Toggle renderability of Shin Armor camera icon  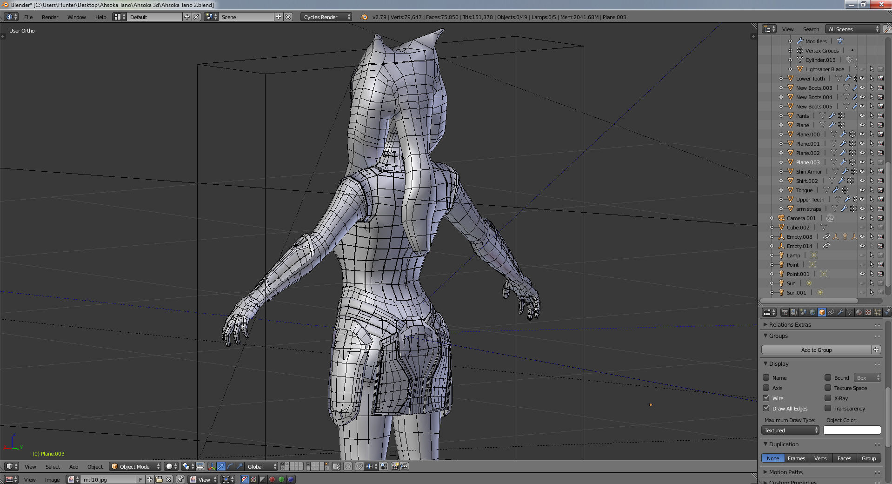880,171
